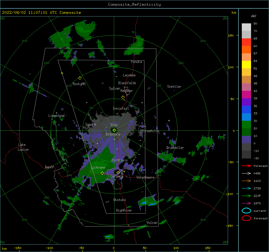The height and width of the screenshot is (252, 269).
Task: Click the current legend text
Action: pos(260,211)
